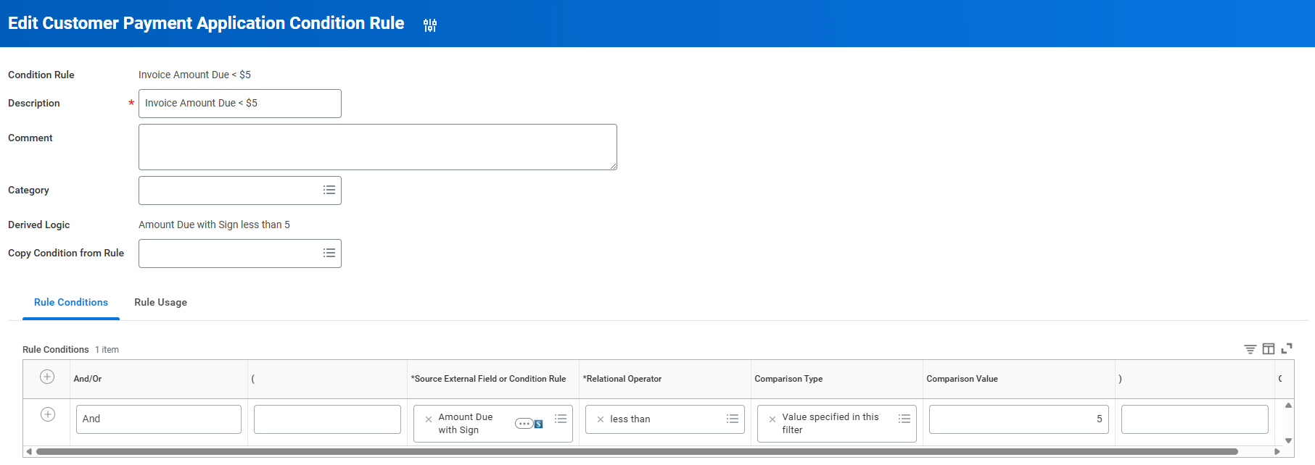Click the Condition Rule name value text
Screen dimensions: 1315x465
click(x=194, y=75)
